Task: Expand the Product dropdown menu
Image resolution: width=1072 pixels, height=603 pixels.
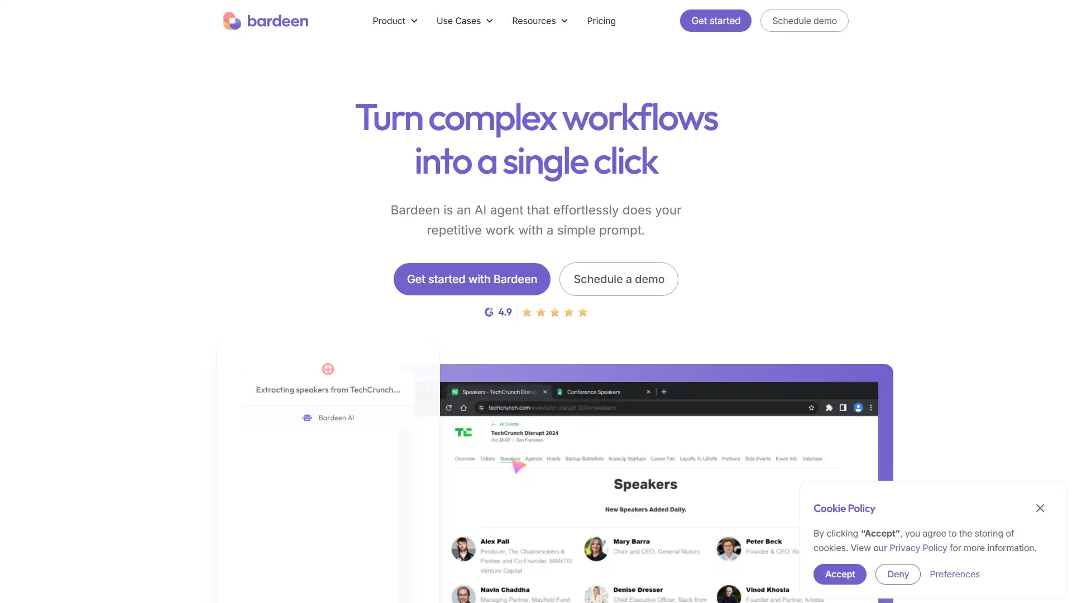Action: pyautogui.click(x=395, y=21)
